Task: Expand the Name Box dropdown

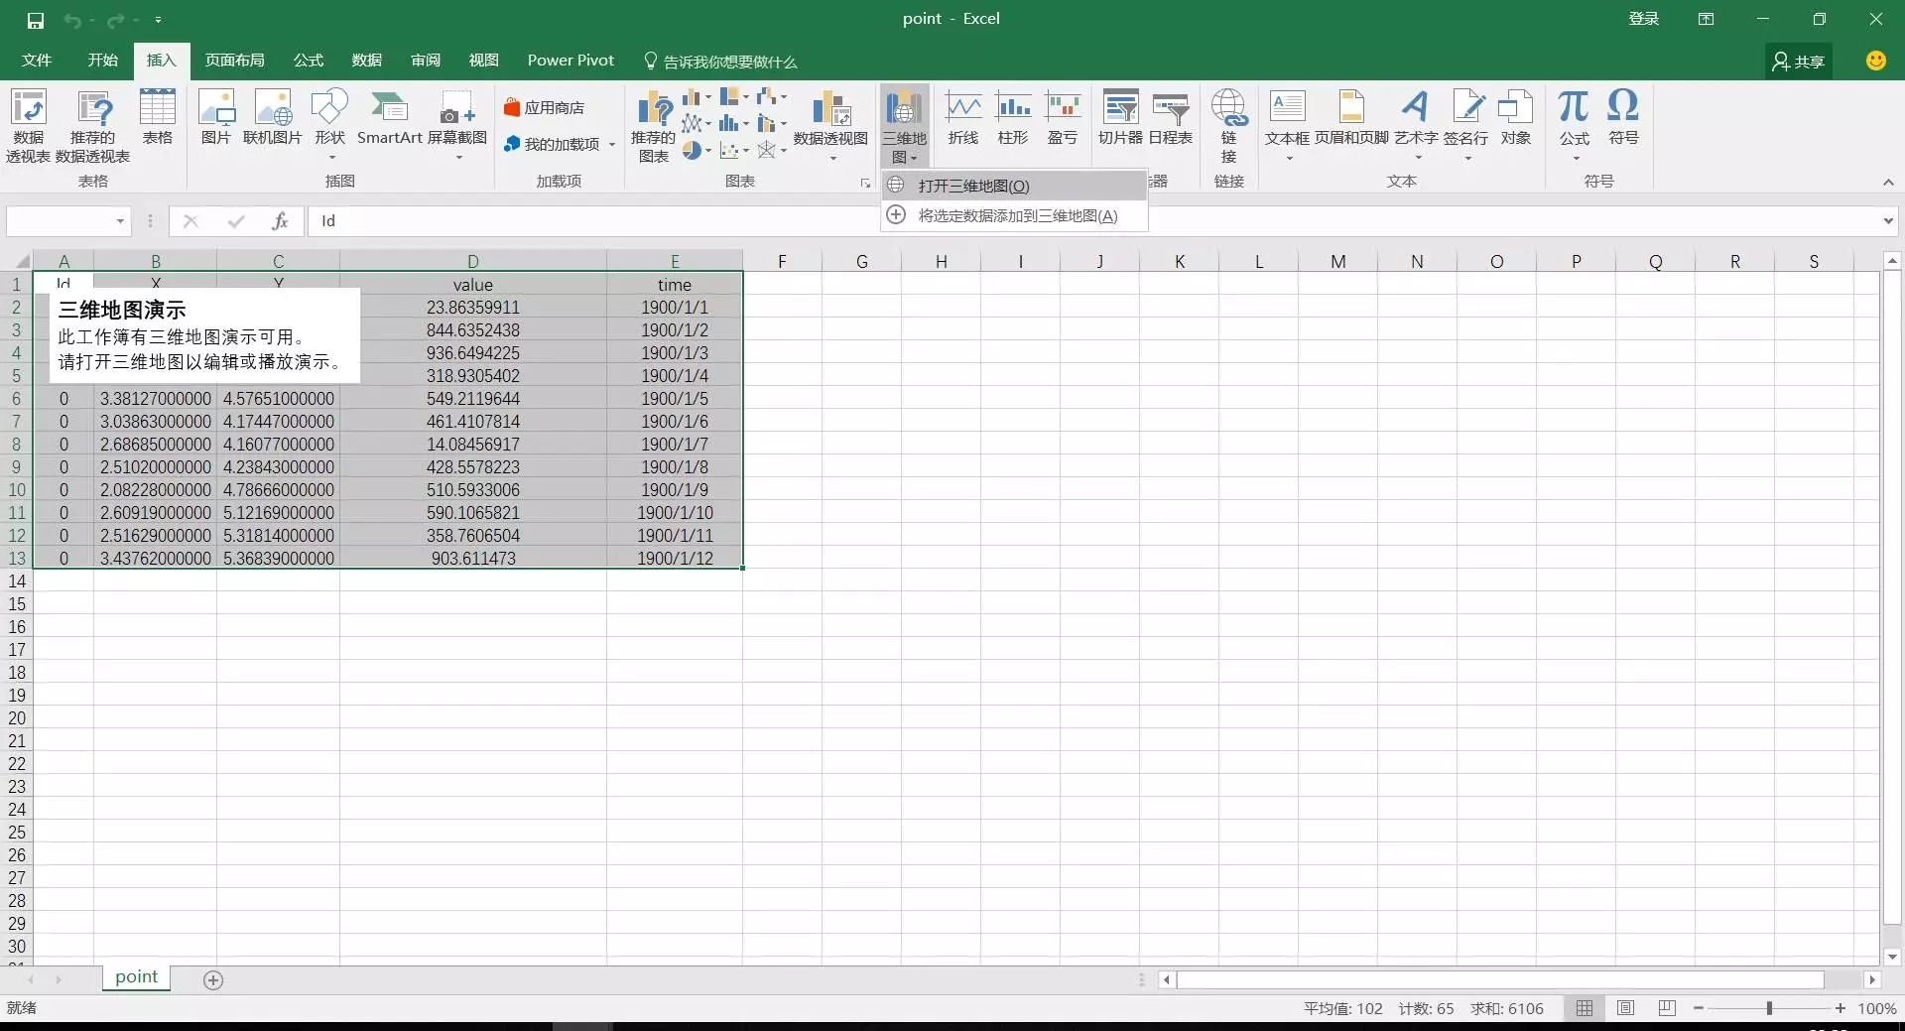Action: pos(120,221)
